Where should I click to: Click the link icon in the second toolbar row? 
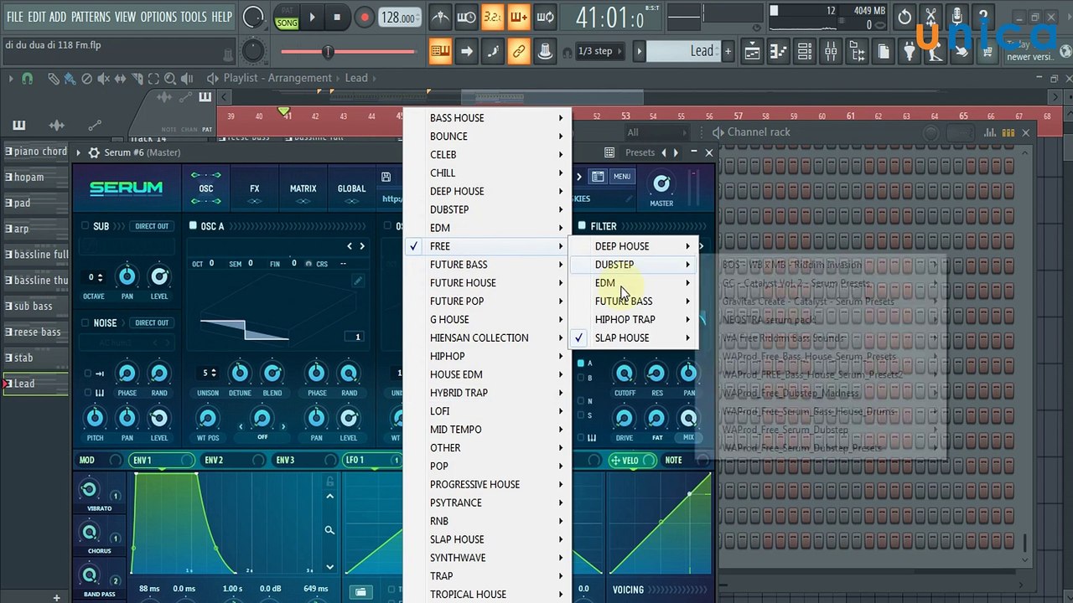coord(519,51)
